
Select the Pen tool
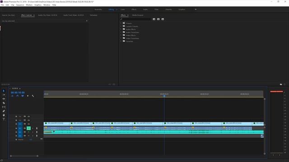[x=4, y=111]
